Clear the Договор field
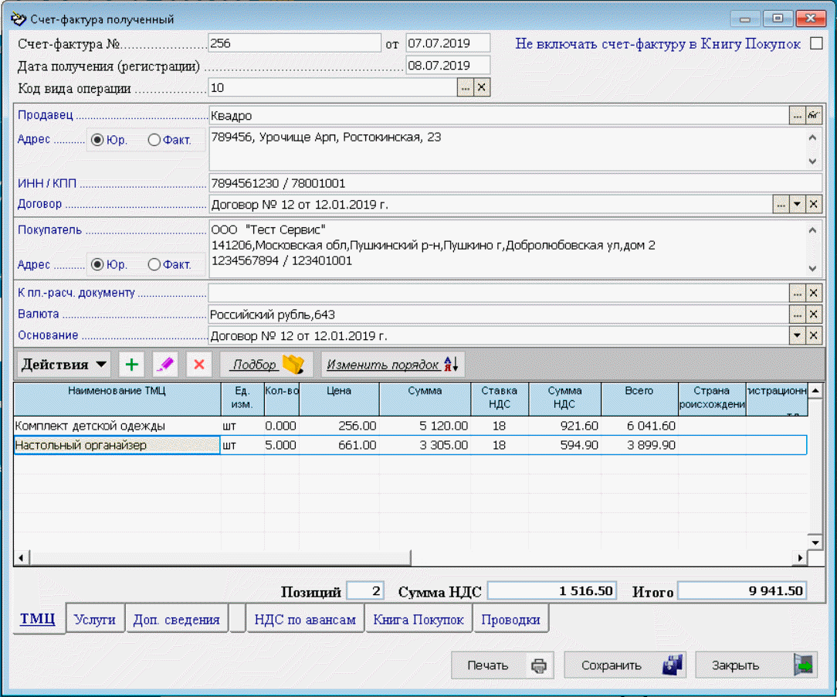 (x=814, y=204)
